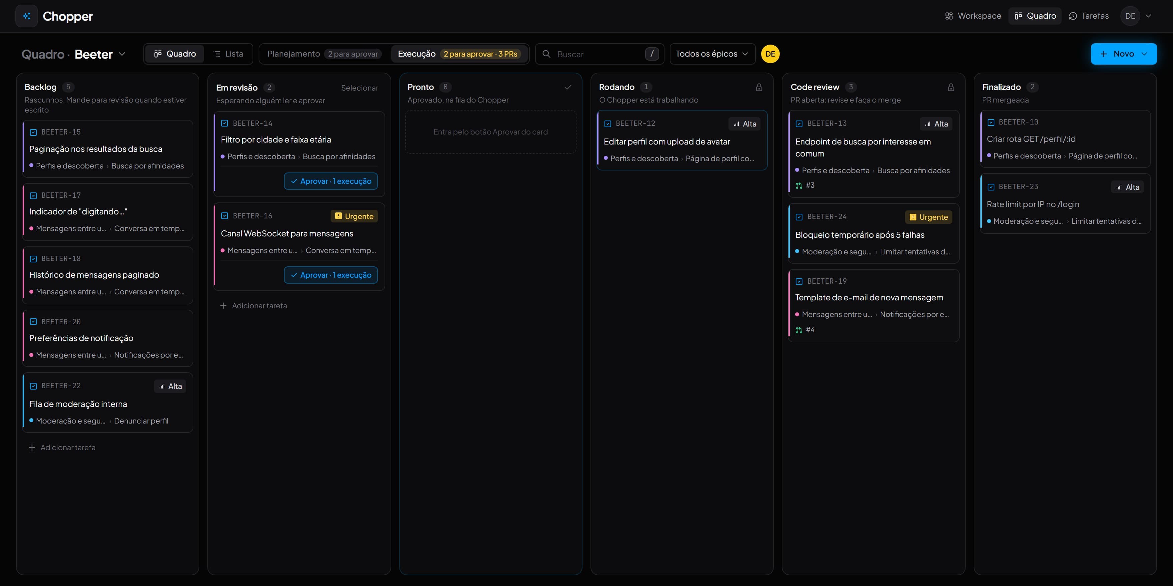Add task in Backlog column

pyautogui.click(x=62, y=448)
